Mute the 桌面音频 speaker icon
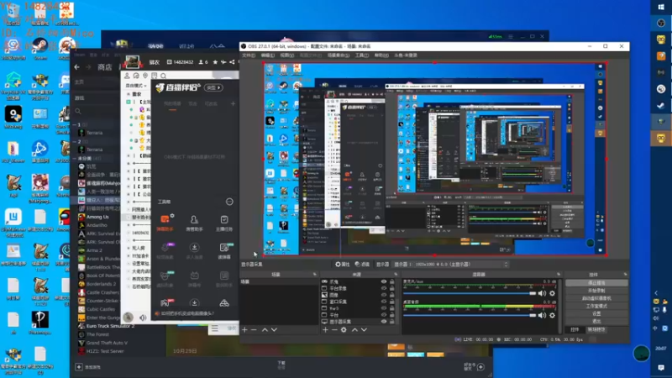 (x=542, y=316)
